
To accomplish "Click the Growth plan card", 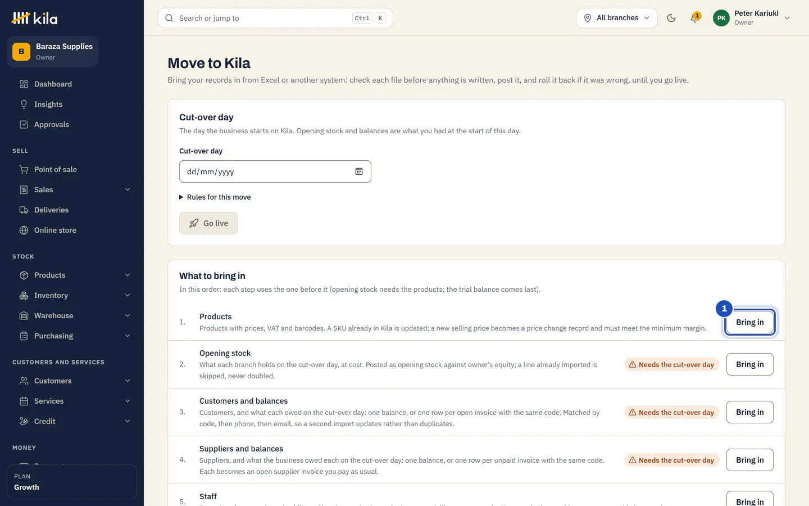I will point(72,482).
